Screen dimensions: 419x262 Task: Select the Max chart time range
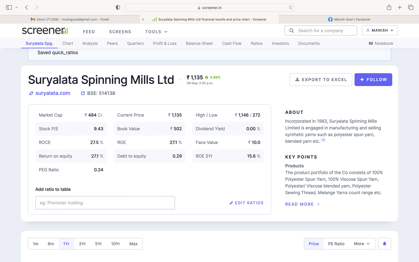(133, 244)
